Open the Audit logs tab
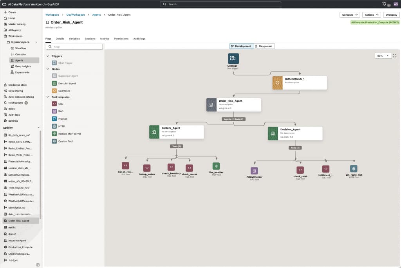 (139, 39)
